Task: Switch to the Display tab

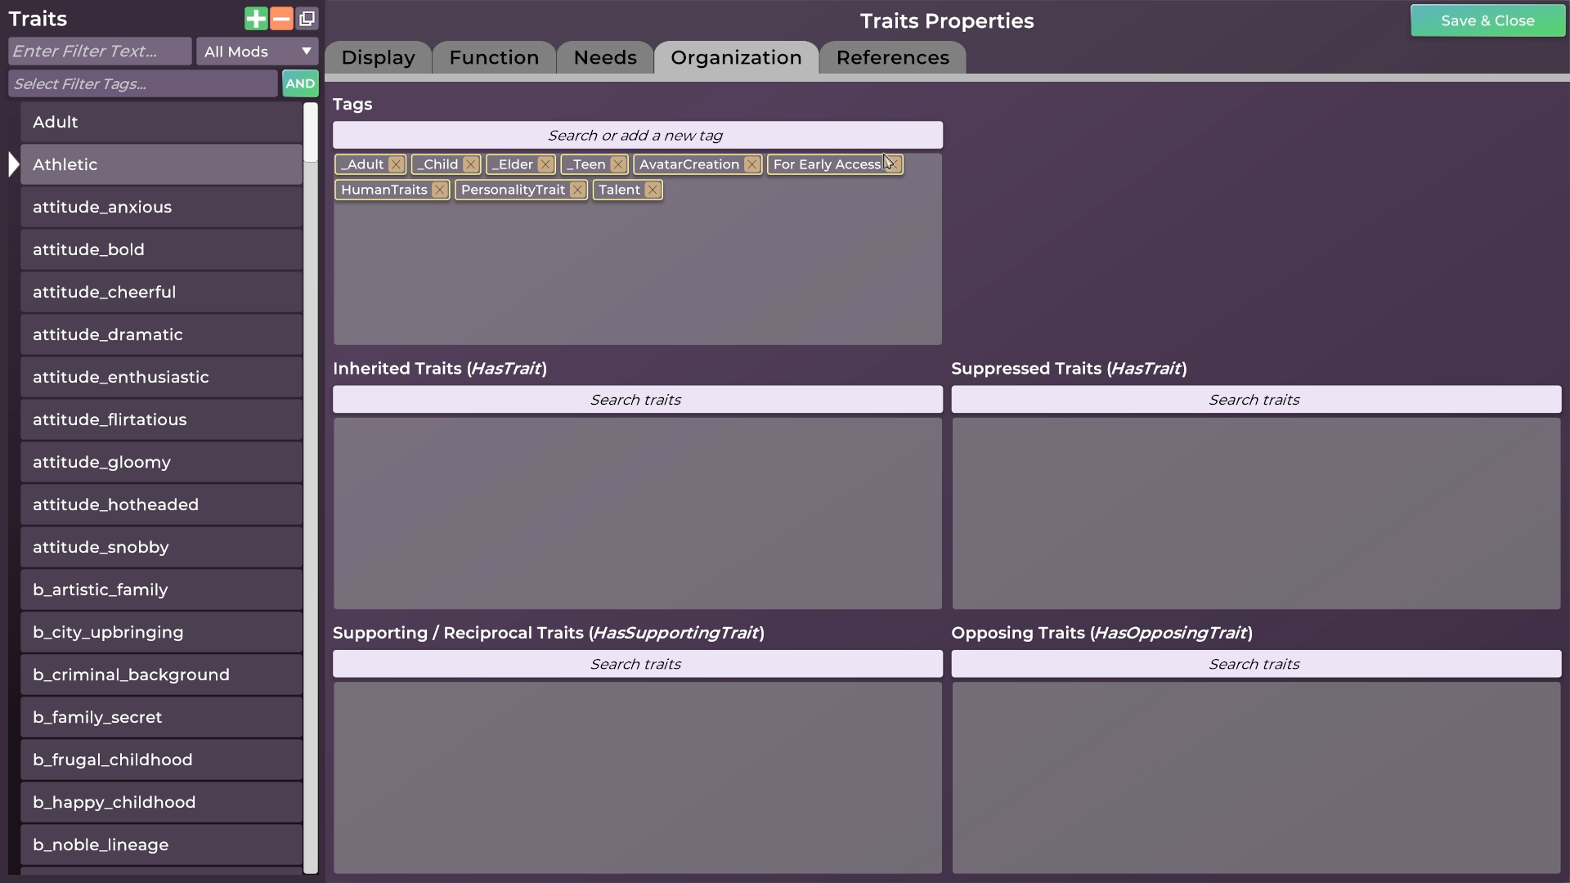Action: click(x=378, y=57)
